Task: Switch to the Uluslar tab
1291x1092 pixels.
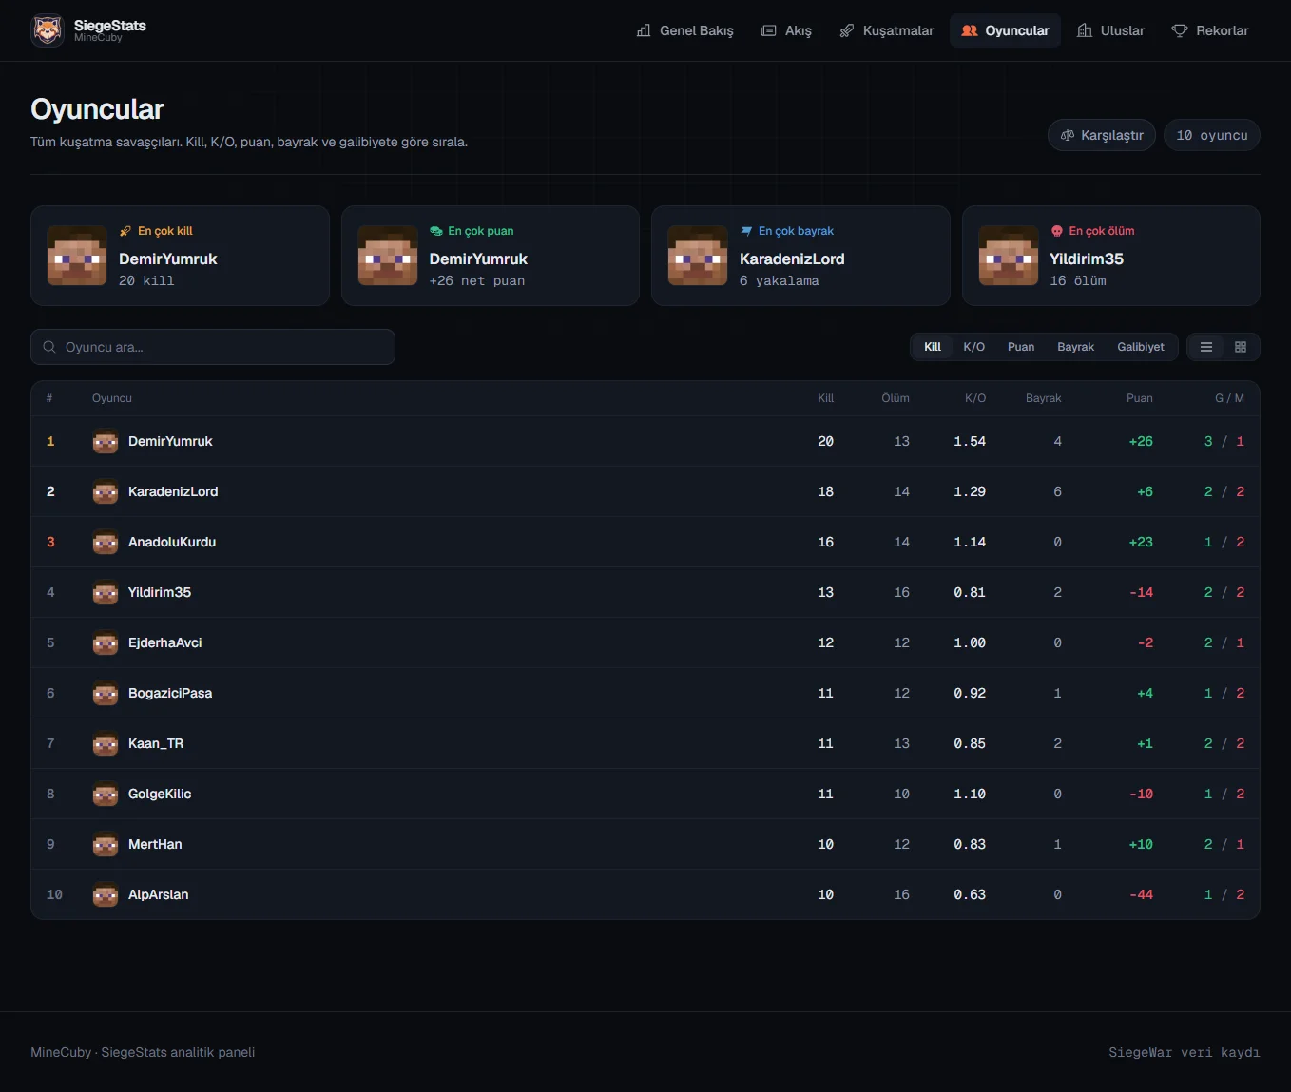Action: coord(1111,30)
